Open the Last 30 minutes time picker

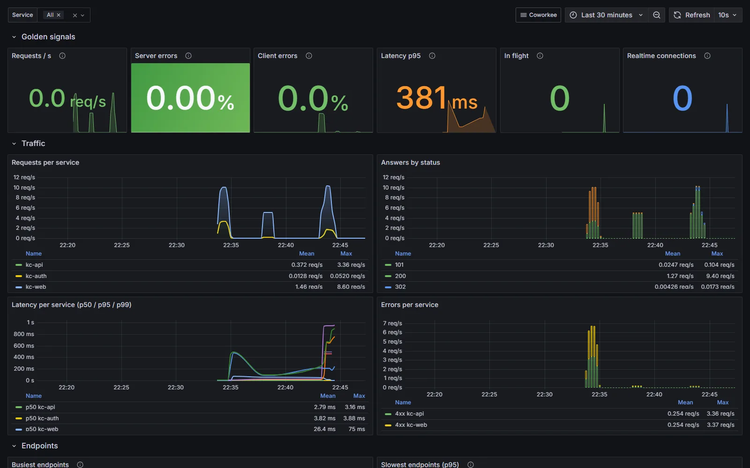tap(606, 15)
